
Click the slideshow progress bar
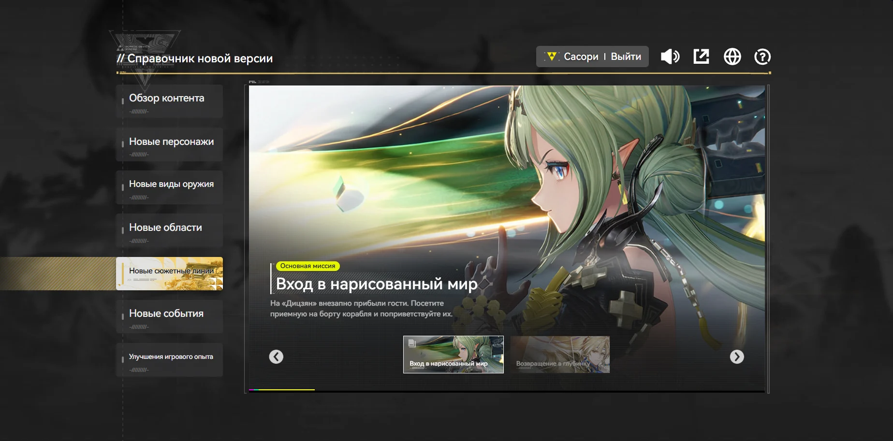point(507,390)
